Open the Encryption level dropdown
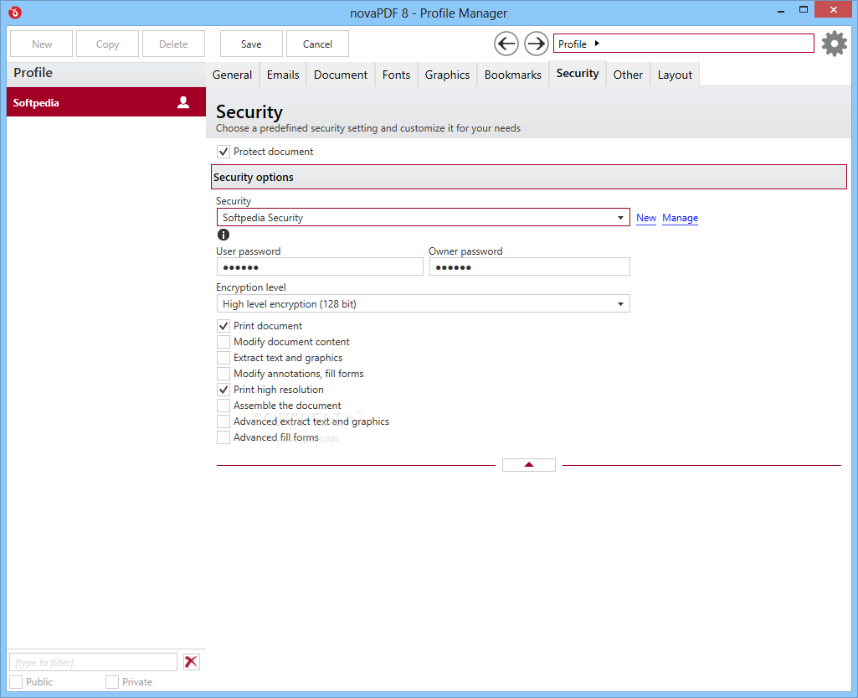 click(x=423, y=303)
